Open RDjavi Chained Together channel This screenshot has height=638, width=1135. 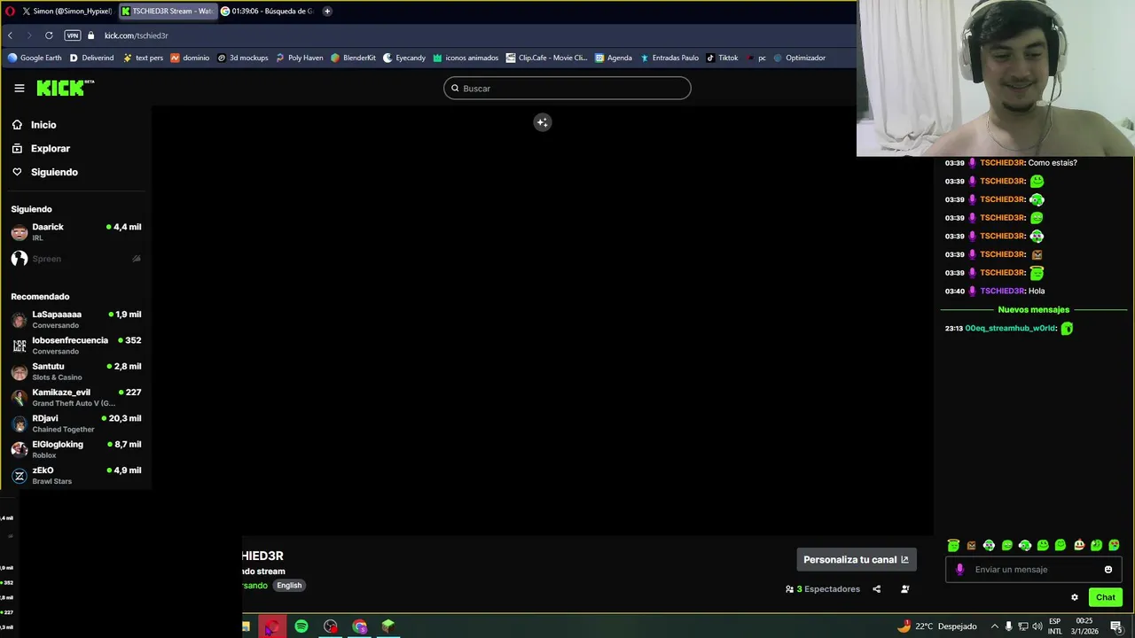click(76, 424)
